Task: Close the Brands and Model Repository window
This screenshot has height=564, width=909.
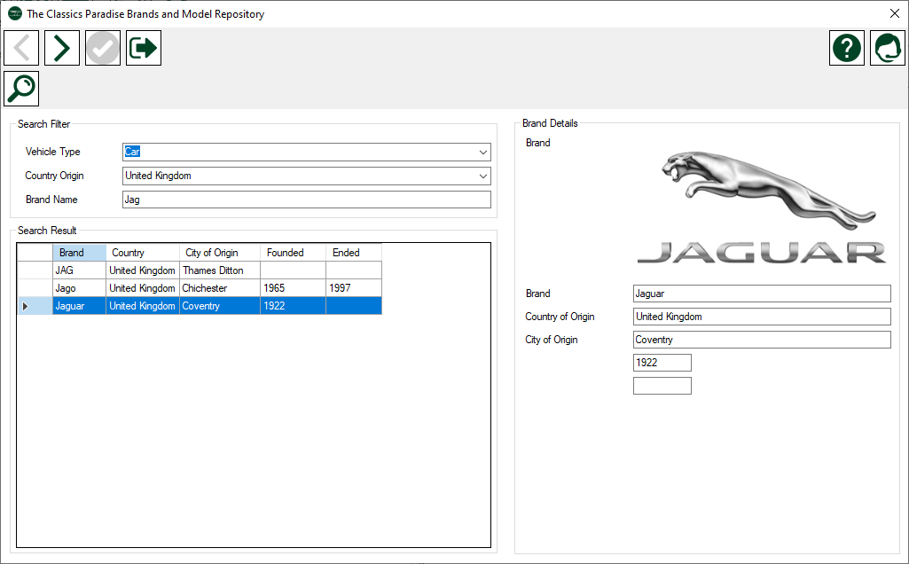Action: [x=895, y=13]
